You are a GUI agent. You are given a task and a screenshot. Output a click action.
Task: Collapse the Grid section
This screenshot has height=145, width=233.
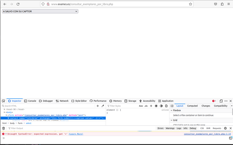pyautogui.click(x=172, y=120)
